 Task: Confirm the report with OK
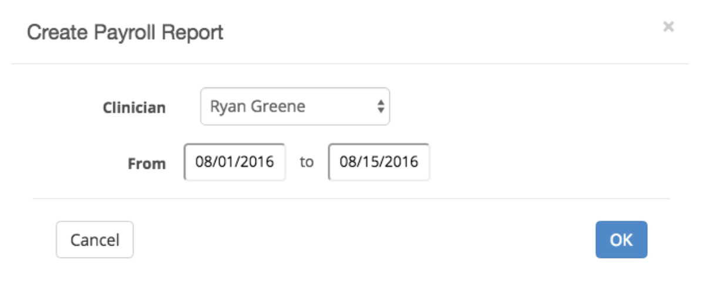tap(621, 240)
